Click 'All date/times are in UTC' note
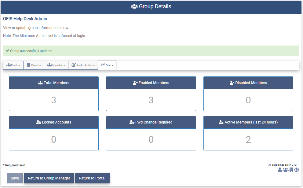The height and width of the screenshot is (188, 303). 282,165
